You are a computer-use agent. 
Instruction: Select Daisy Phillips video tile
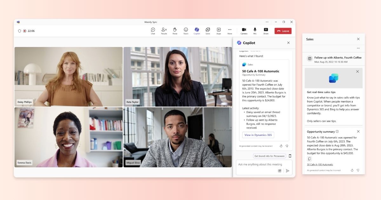(69, 77)
